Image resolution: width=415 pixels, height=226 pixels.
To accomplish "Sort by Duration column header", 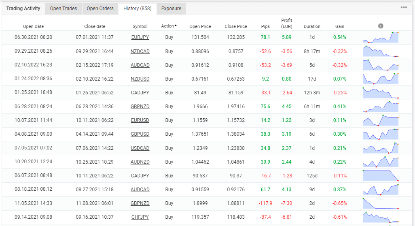I will point(312,26).
